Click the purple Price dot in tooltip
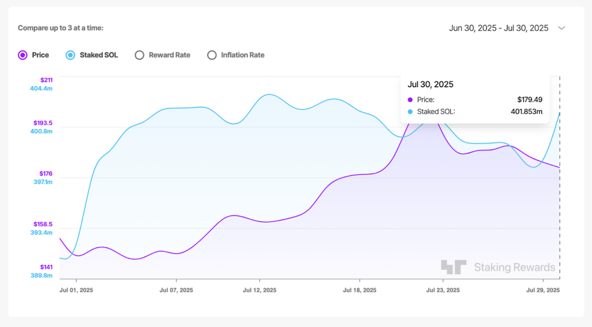This screenshot has height=327, width=592. pos(410,99)
